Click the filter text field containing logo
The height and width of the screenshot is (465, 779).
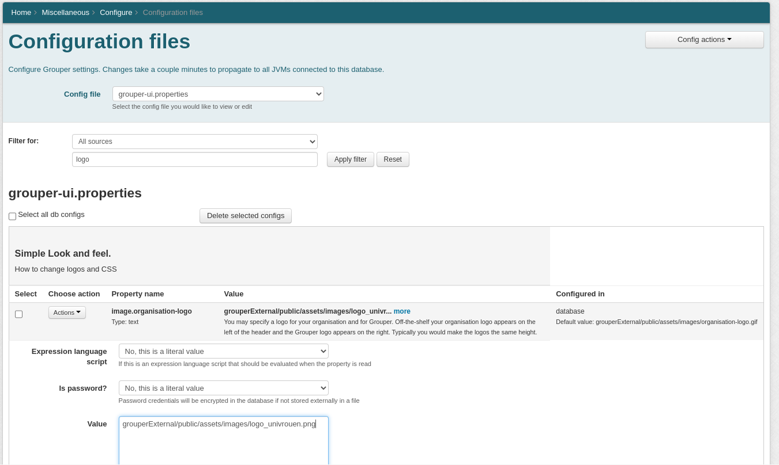[194, 159]
